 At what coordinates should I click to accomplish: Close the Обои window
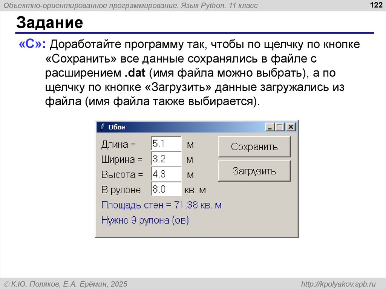coord(290,127)
